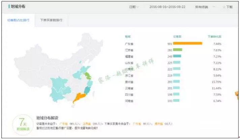Click the 贵州省 row label in the table
This screenshot has width=240, height=140.
point(129,82)
